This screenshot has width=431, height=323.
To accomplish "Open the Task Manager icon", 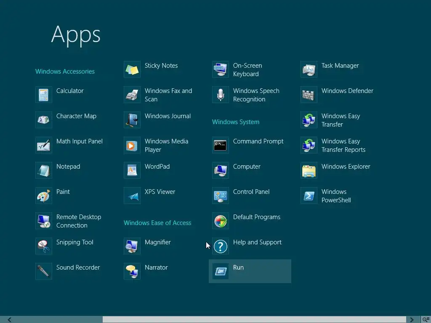I will pos(309,69).
